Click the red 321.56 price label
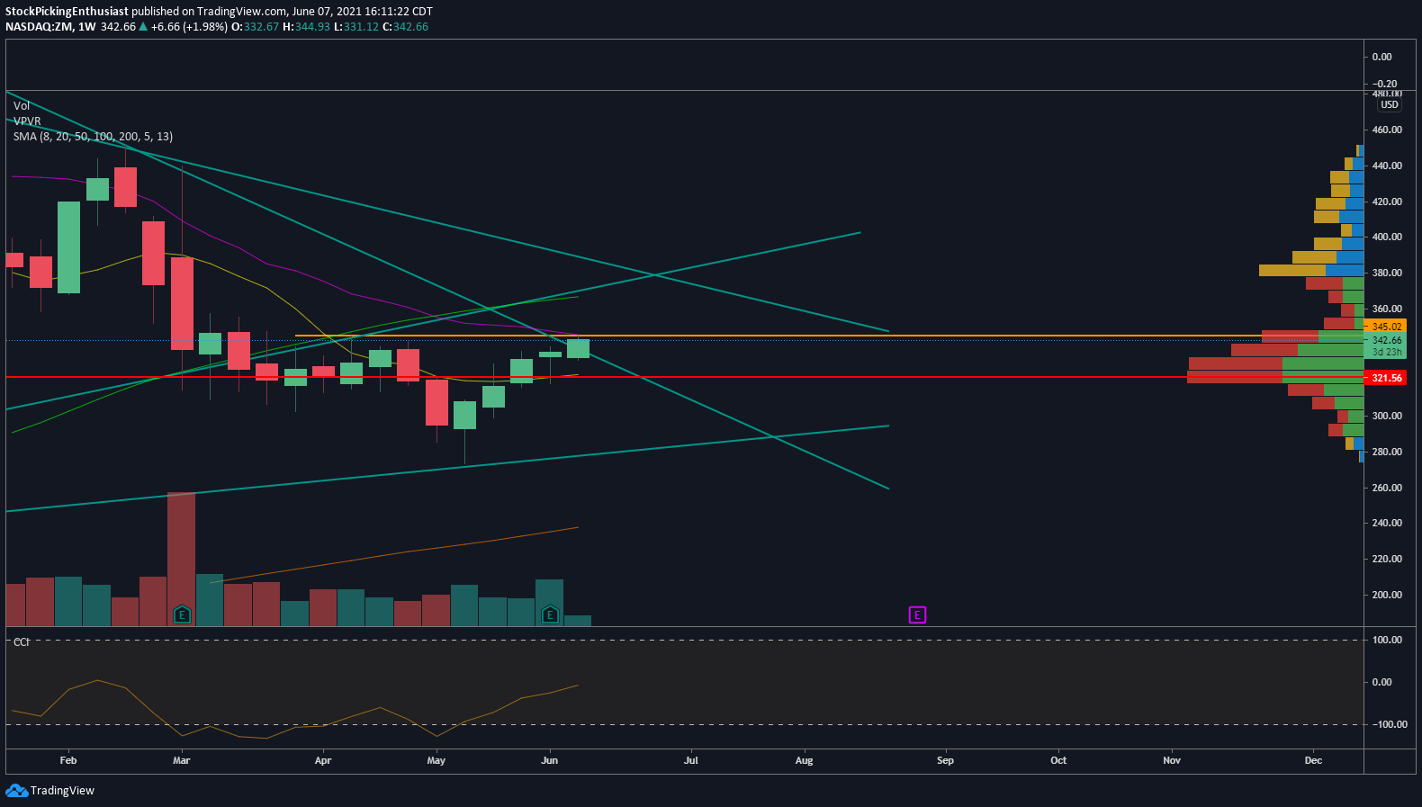This screenshot has height=807, width=1422. pos(1385,378)
